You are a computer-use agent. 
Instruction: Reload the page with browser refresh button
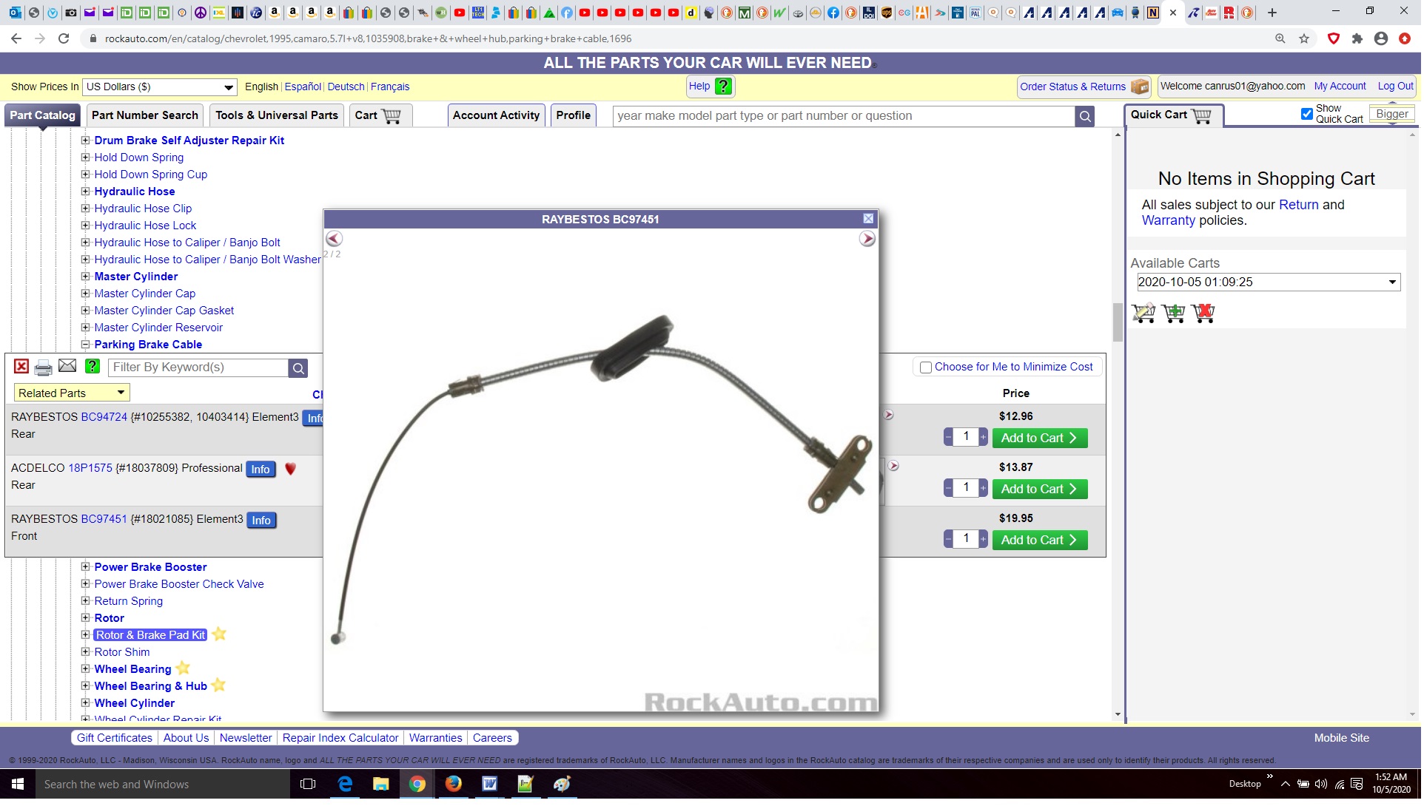(64, 38)
